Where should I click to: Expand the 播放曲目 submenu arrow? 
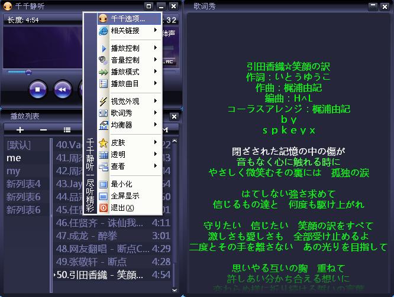tap(156, 83)
